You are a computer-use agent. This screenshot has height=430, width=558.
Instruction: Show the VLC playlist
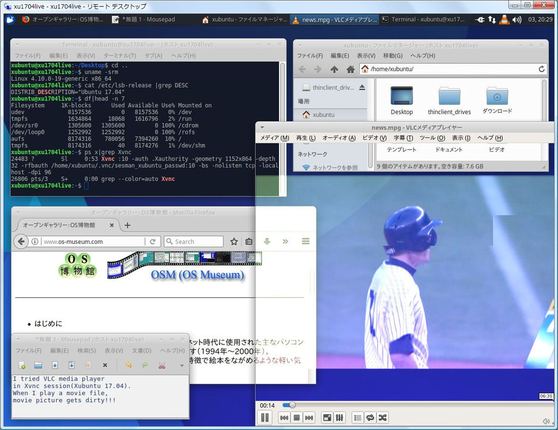357,417
